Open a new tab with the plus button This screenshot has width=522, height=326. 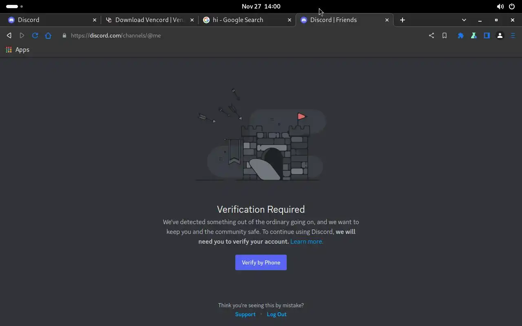pos(403,20)
